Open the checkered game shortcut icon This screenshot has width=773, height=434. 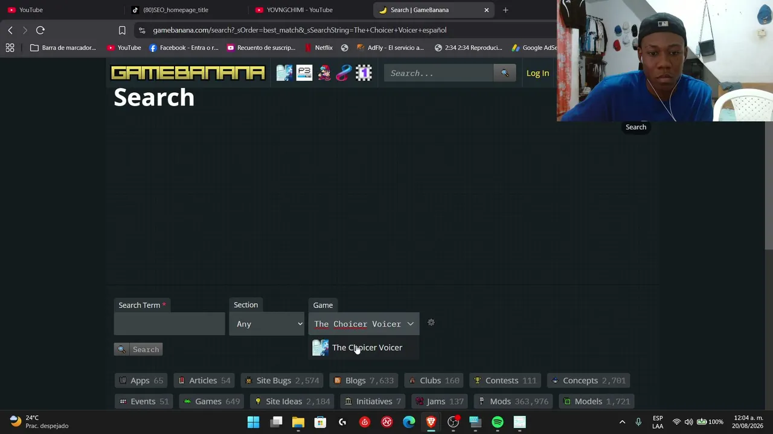click(364, 73)
